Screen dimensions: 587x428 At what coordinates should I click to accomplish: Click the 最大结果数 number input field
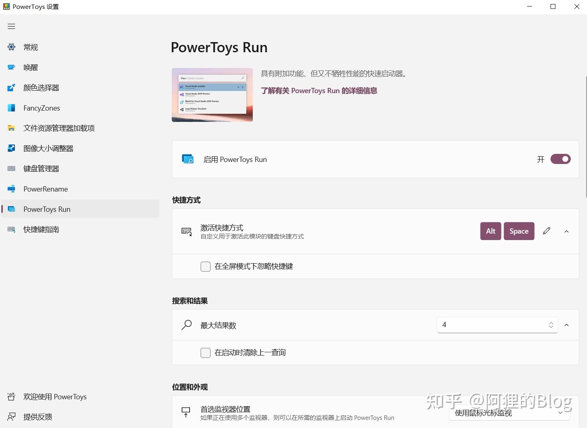click(497, 325)
